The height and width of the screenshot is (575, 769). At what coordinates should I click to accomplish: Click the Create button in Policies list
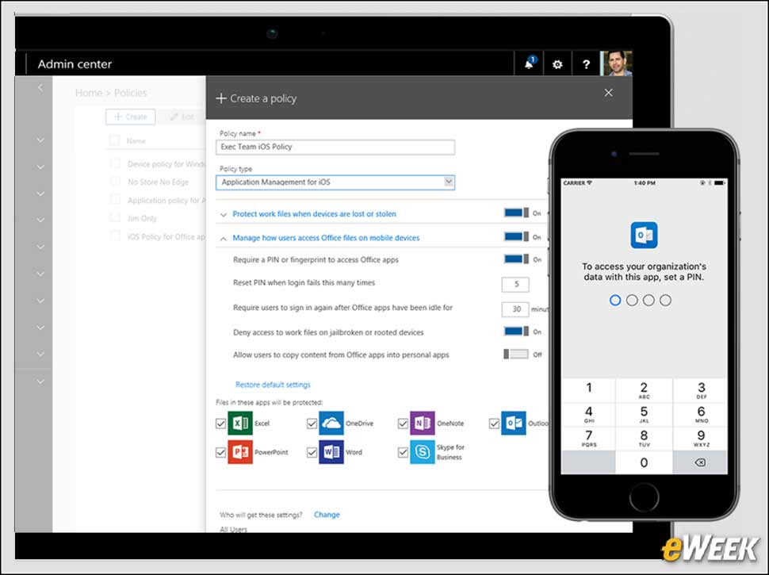(131, 117)
